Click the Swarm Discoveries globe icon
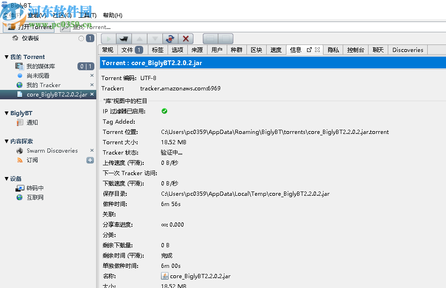The image size is (446, 288). coord(19,150)
